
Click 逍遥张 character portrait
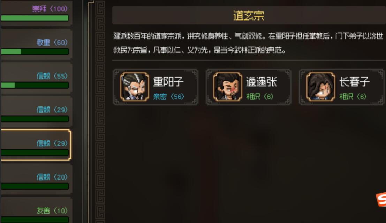227,87
